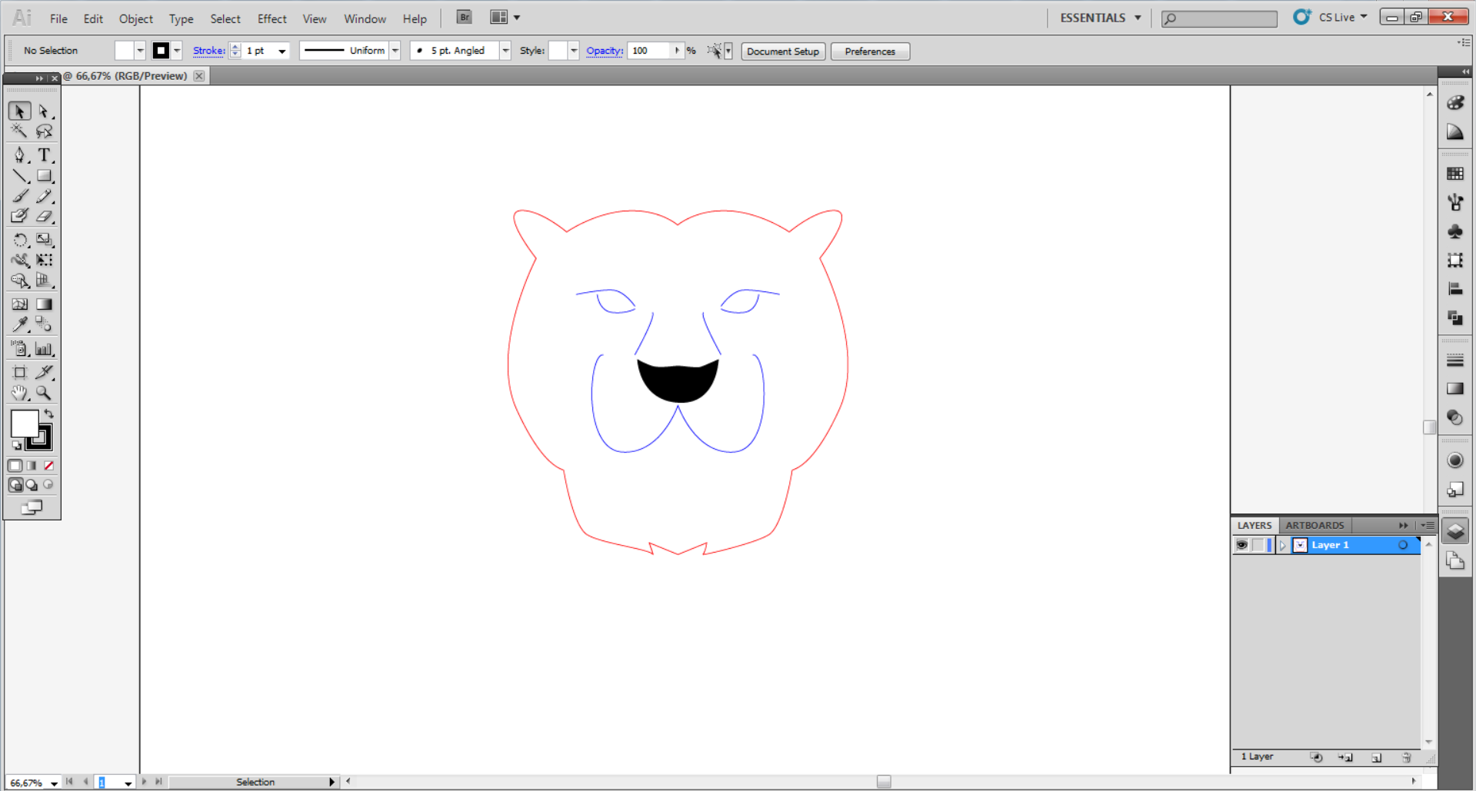Viewport: 1476px width, 791px height.
Task: Swap fill and stroke colors
Action: [49, 414]
